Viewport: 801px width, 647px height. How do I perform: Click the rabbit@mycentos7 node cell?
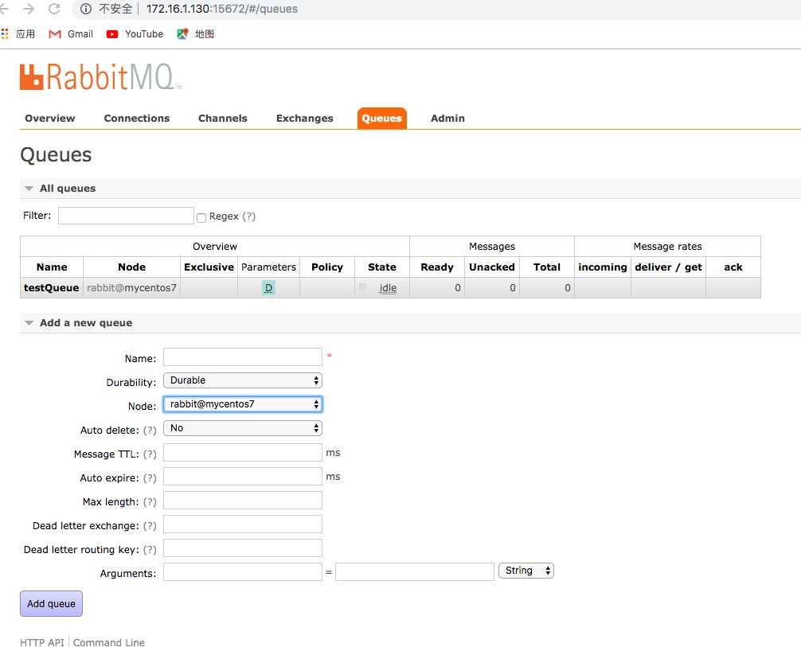point(132,287)
